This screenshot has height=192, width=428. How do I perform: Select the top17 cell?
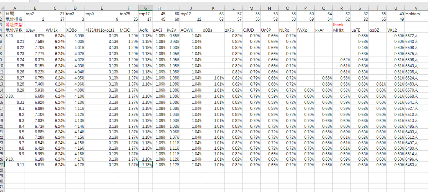click(146, 14)
